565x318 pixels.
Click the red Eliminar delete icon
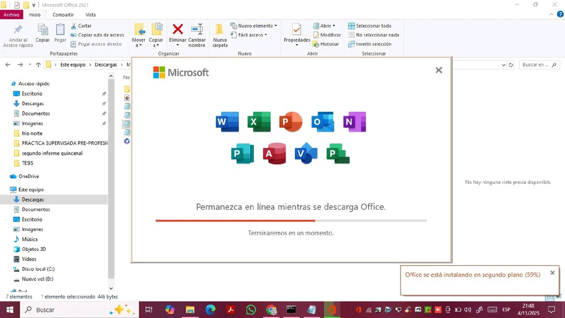coord(177,29)
